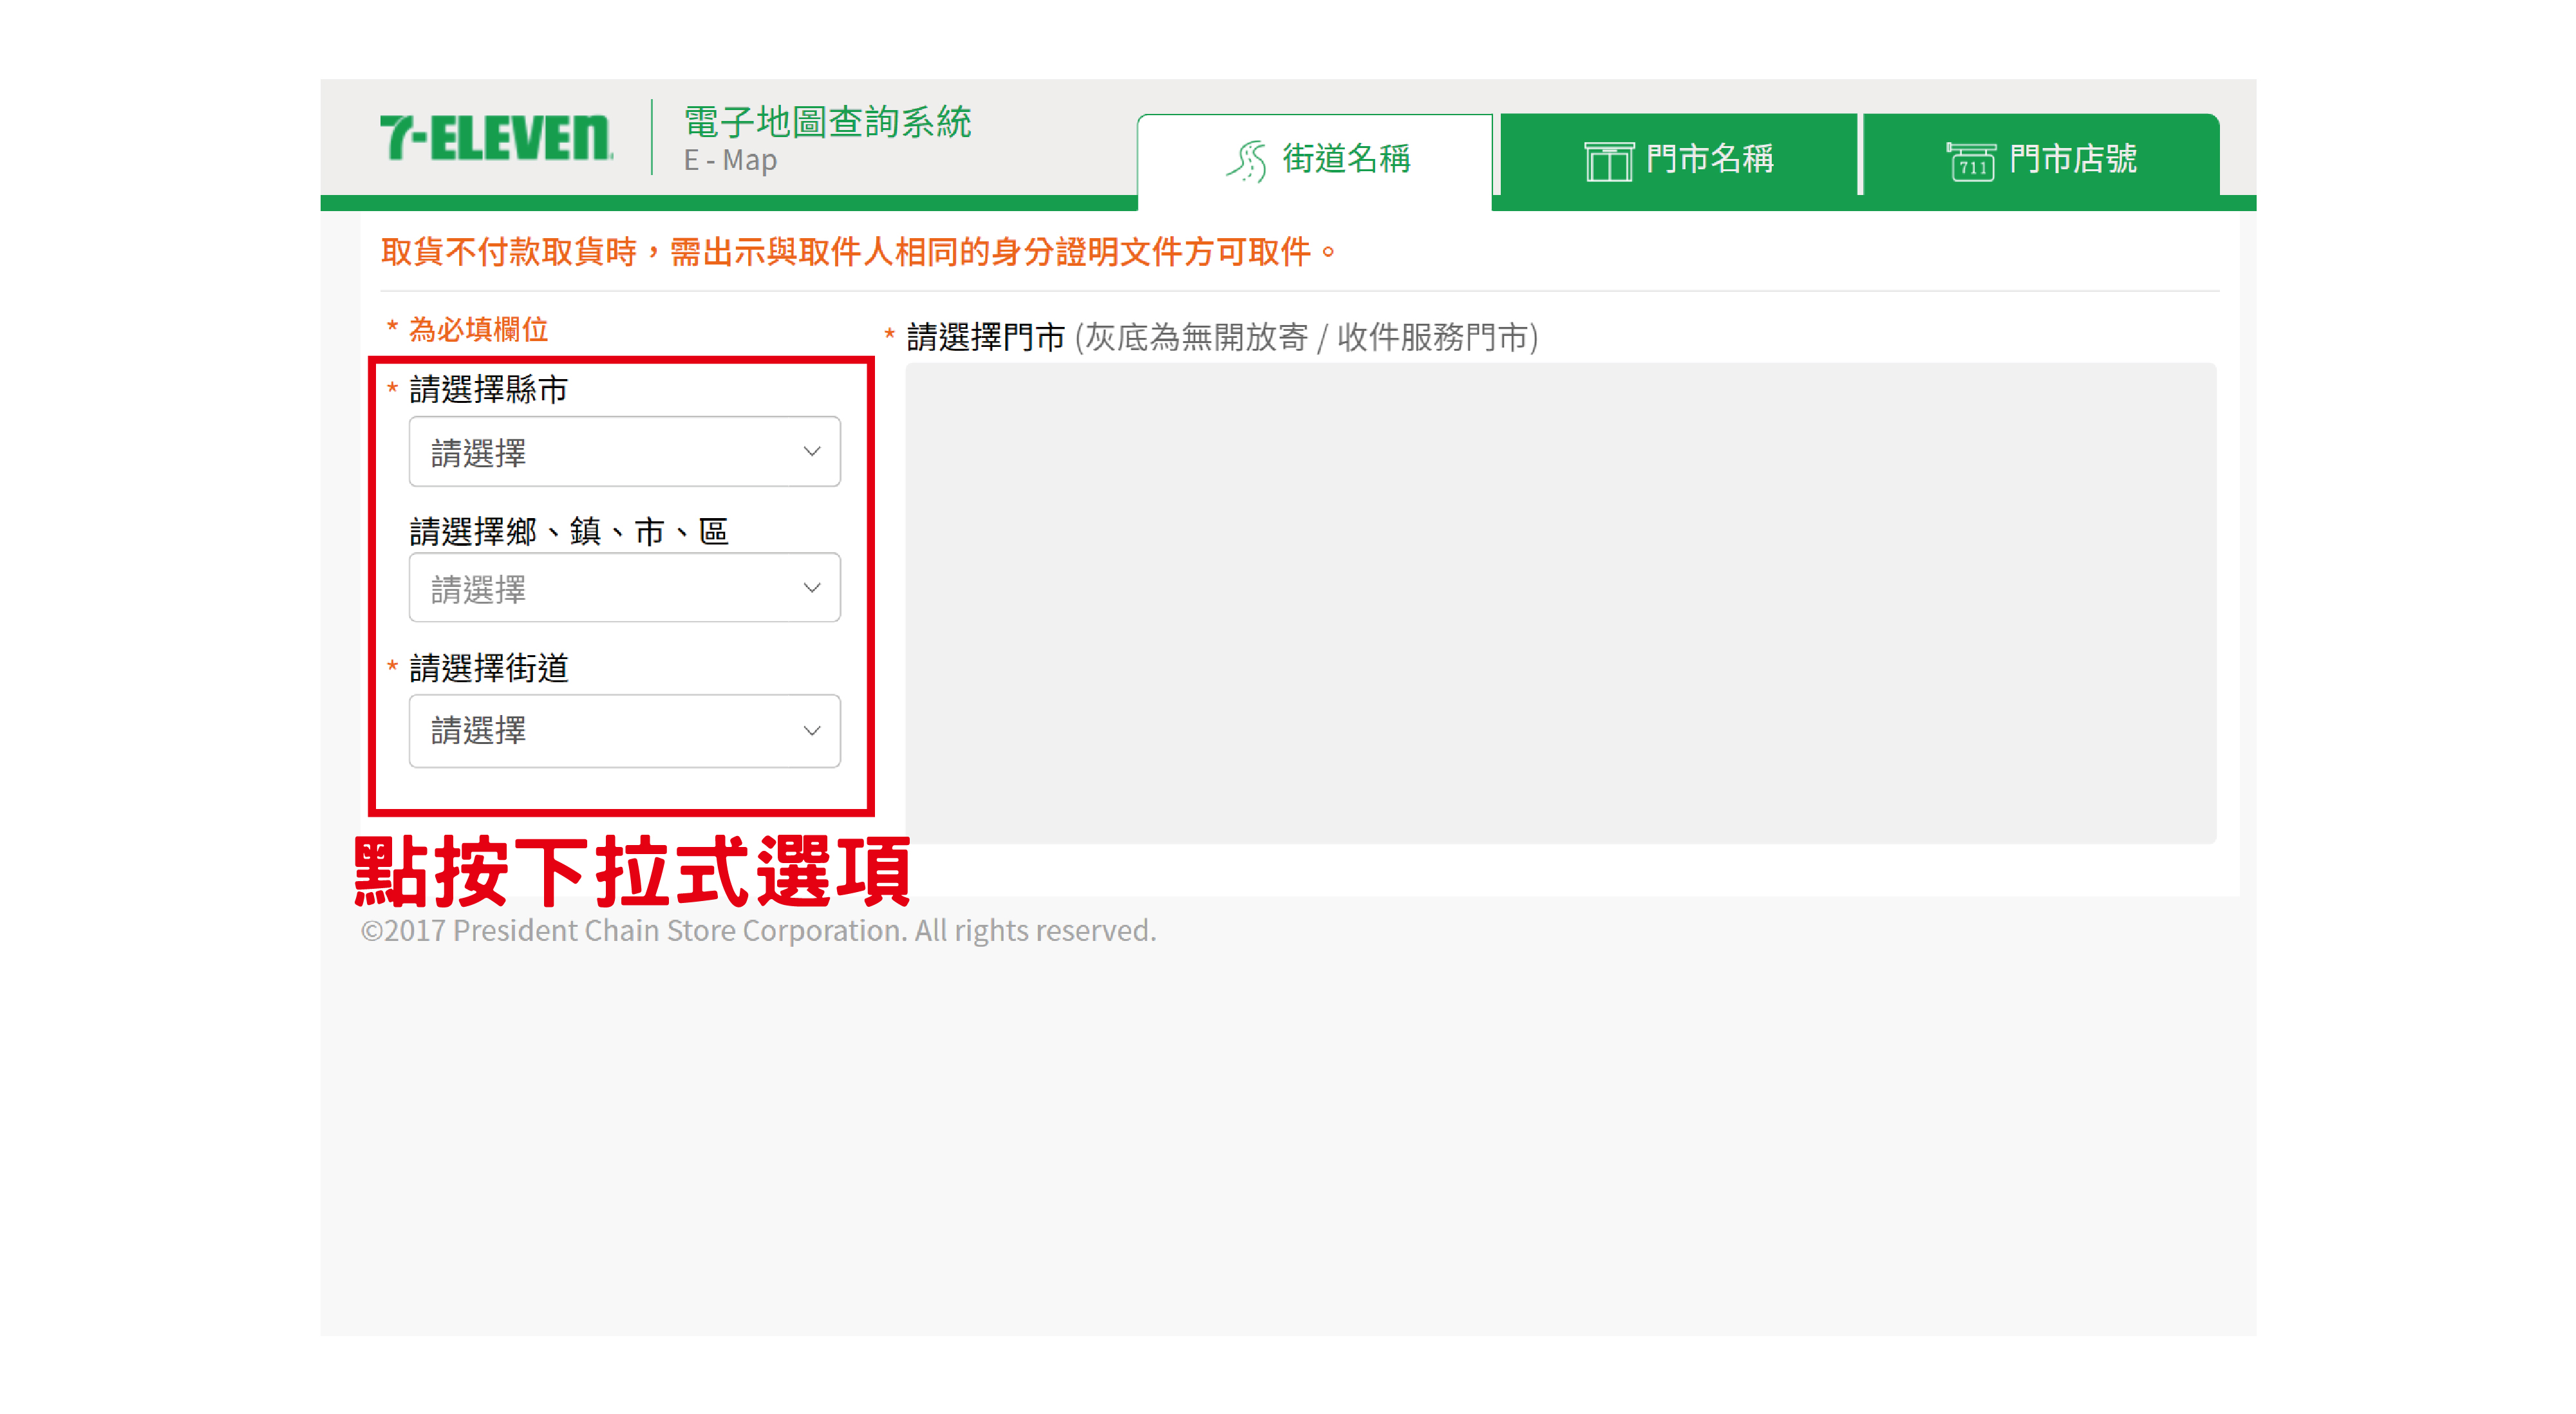Switch to the 門市店號 tab
The height and width of the screenshot is (1414, 2576).
tap(2041, 156)
